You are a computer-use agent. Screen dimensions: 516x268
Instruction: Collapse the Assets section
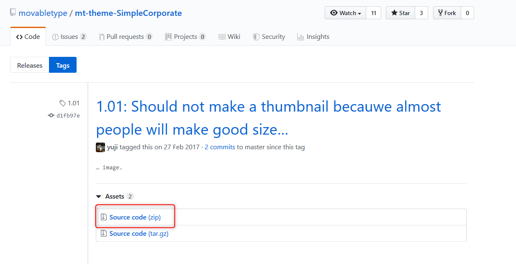[x=99, y=197]
